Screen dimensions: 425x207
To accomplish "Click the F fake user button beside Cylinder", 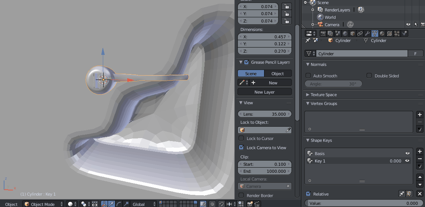I will click(415, 54).
